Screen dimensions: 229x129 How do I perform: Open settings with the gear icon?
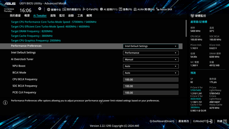(x=40, y=9)
